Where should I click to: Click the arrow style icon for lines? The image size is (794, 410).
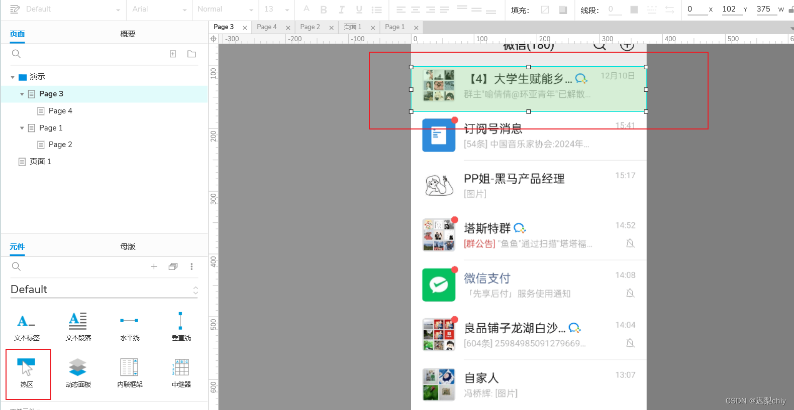tap(669, 10)
